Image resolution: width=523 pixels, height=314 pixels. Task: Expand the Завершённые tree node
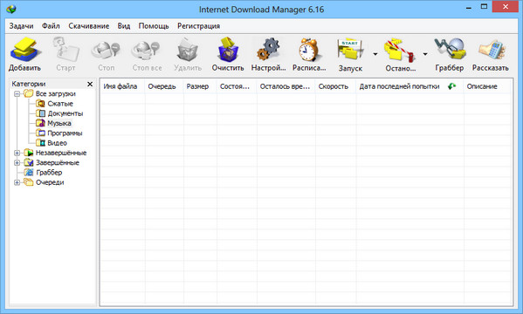(x=17, y=162)
